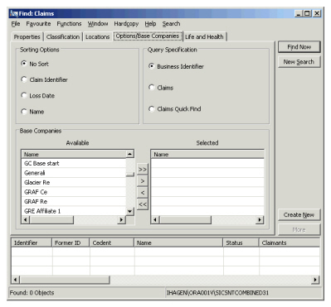Switch to the Locations tab

97,36
